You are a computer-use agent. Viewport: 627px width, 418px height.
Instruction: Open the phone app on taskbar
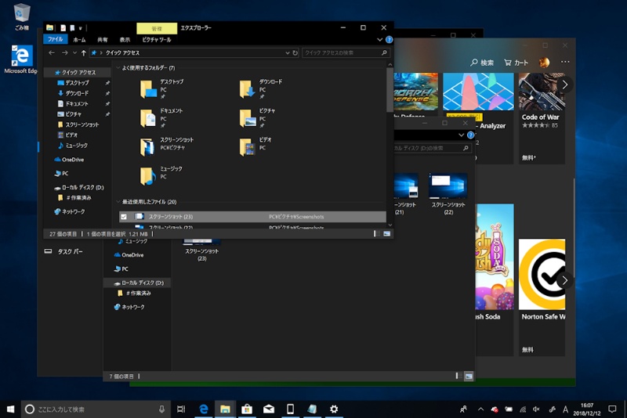coord(290,409)
